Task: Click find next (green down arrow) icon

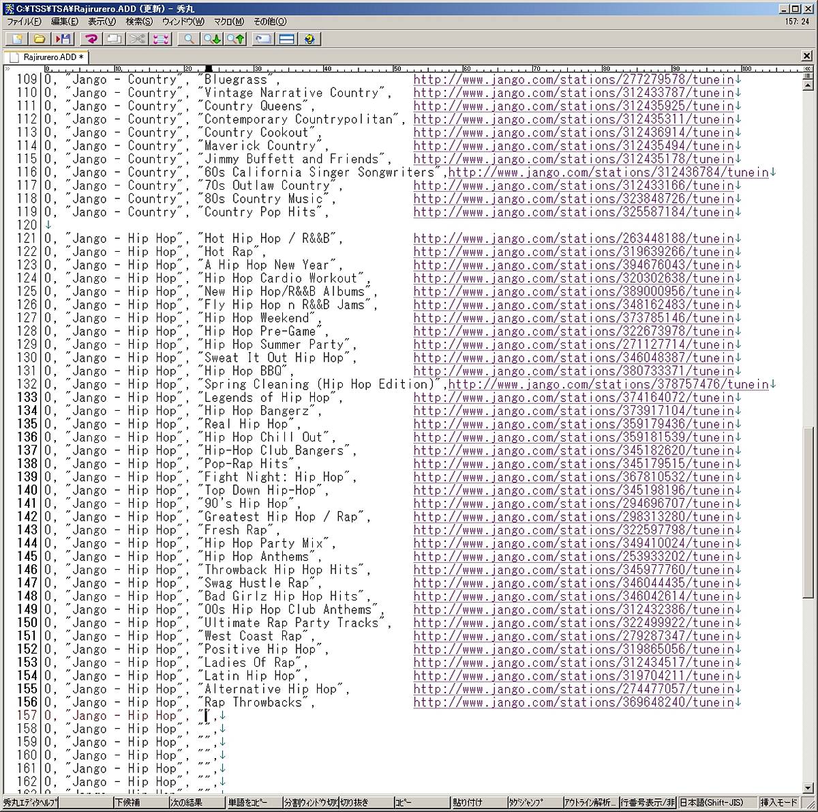Action: click(x=212, y=39)
